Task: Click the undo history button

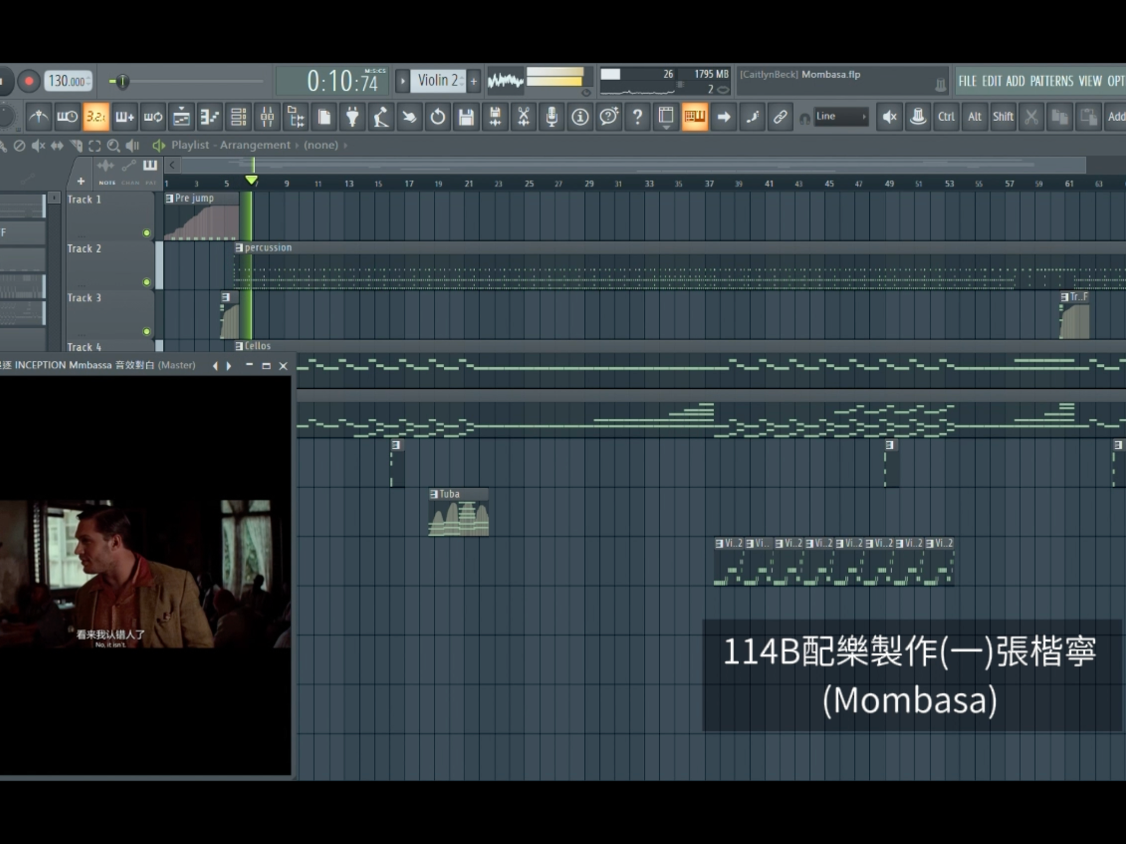Action: [438, 117]
